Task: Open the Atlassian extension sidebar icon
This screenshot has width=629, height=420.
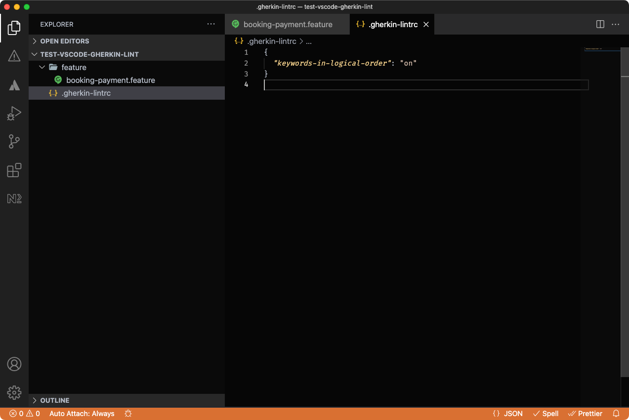Action: (14, 85)
